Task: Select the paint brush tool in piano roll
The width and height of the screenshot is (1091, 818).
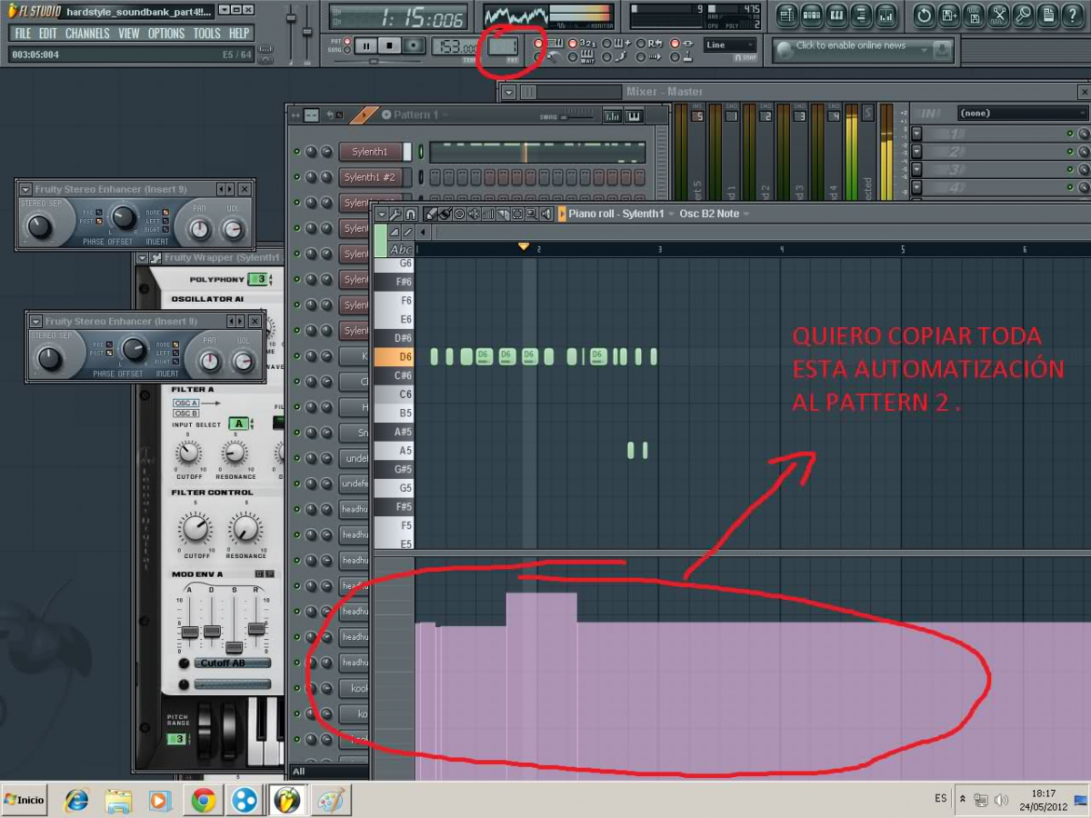Action: click(x=445, y=214)
